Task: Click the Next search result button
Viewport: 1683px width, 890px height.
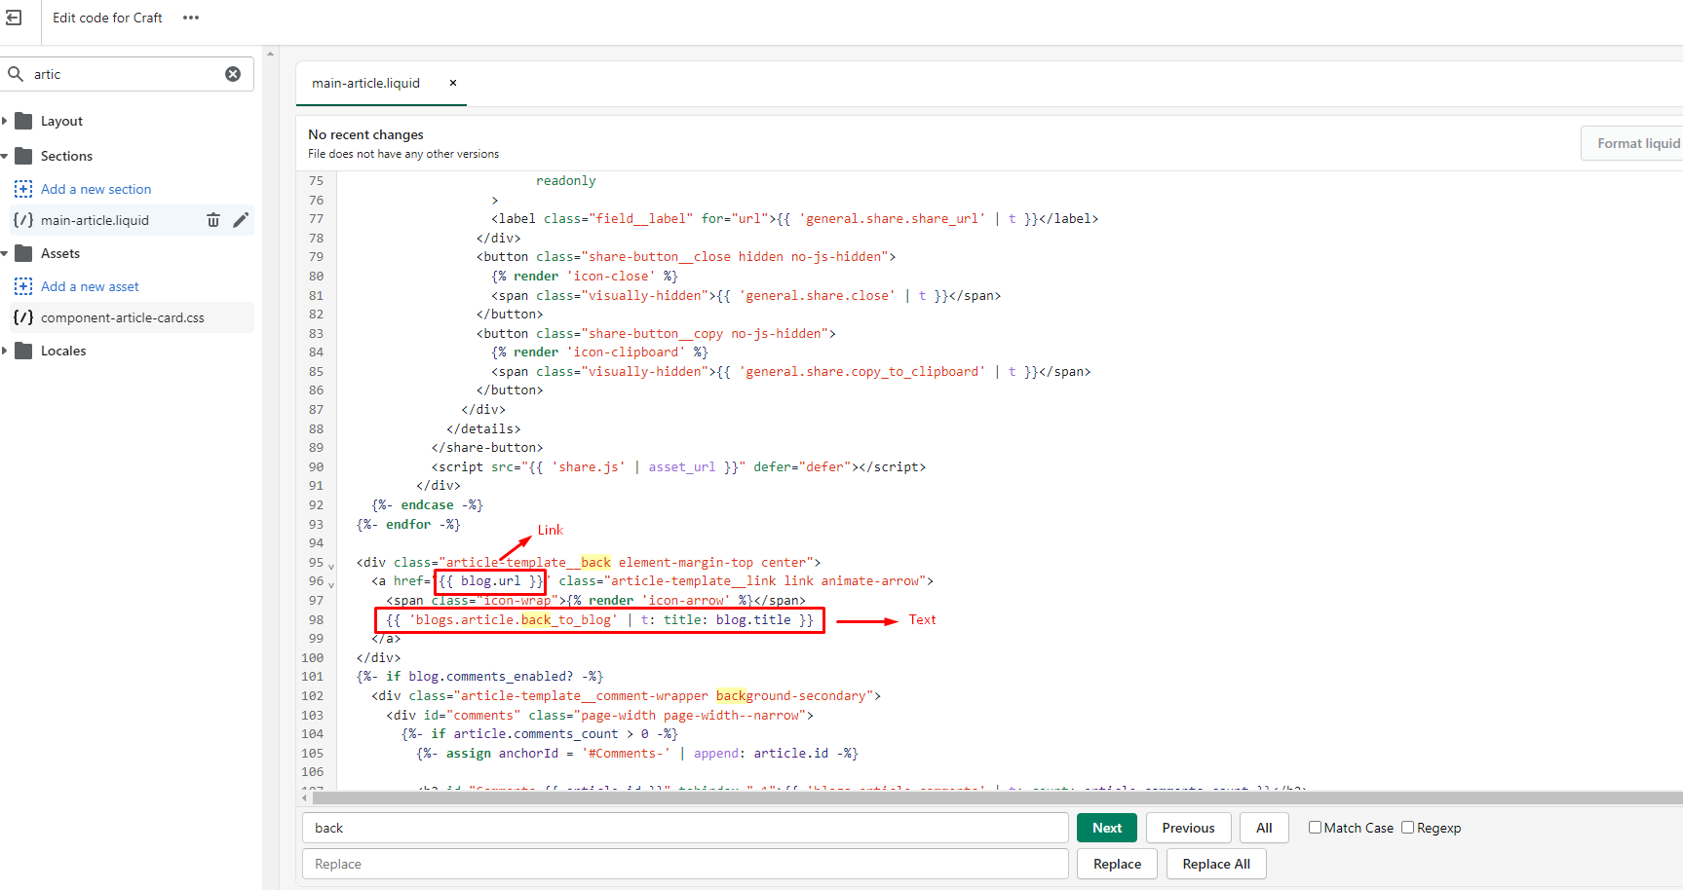Action: 1107,828
